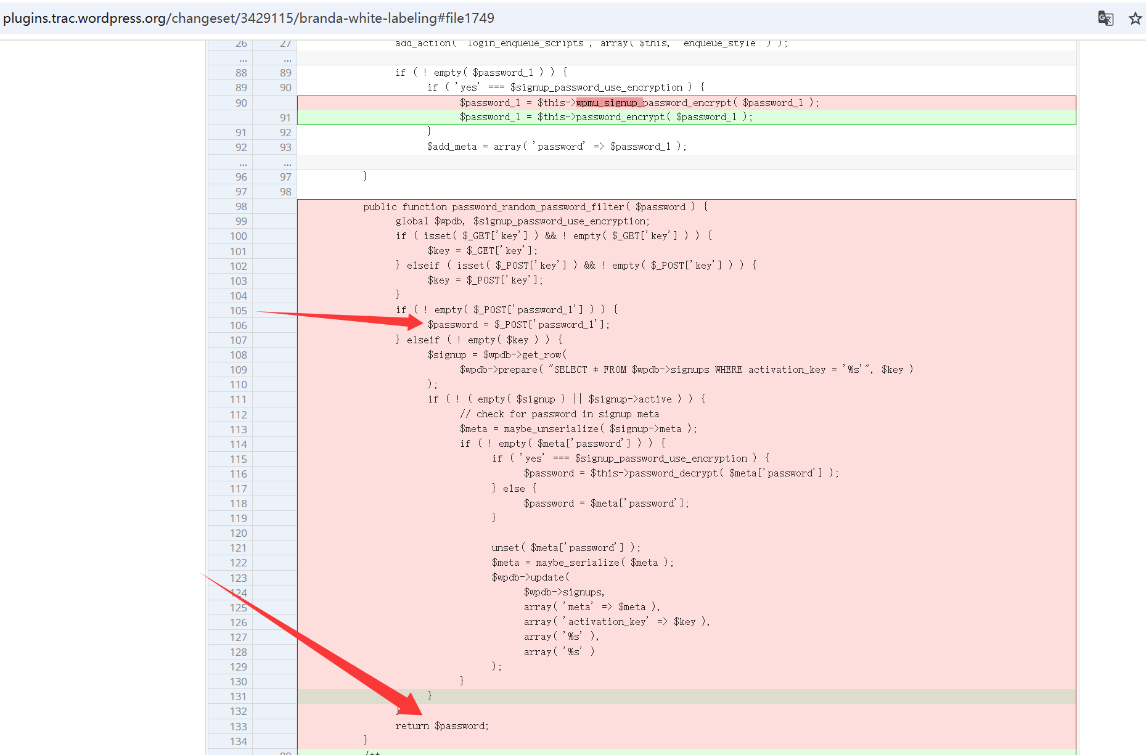Click old line number 90 in the diff
Viewport: 1146px width, 755px height.
click(x=241, y=103)
